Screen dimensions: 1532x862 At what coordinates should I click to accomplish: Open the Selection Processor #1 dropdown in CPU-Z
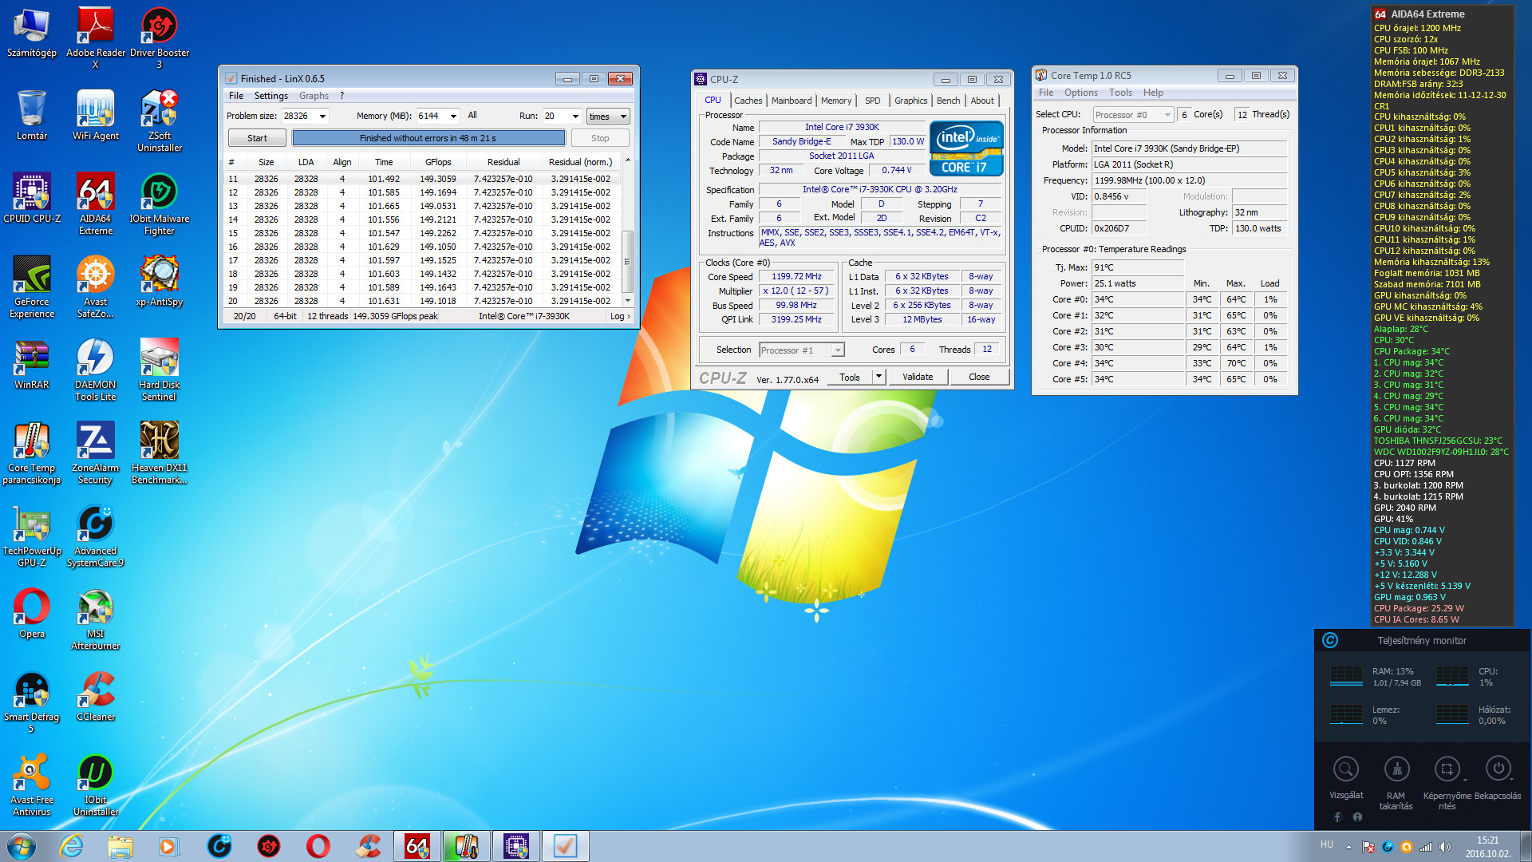pyautogui.click(x=801, y=350)
